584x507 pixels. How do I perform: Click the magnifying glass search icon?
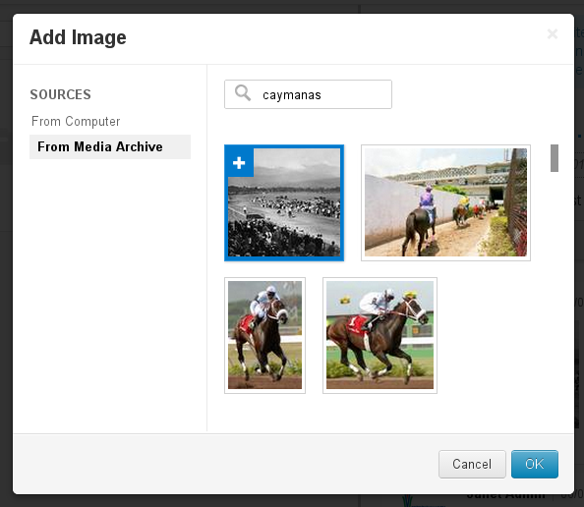(x=243, y=92)
